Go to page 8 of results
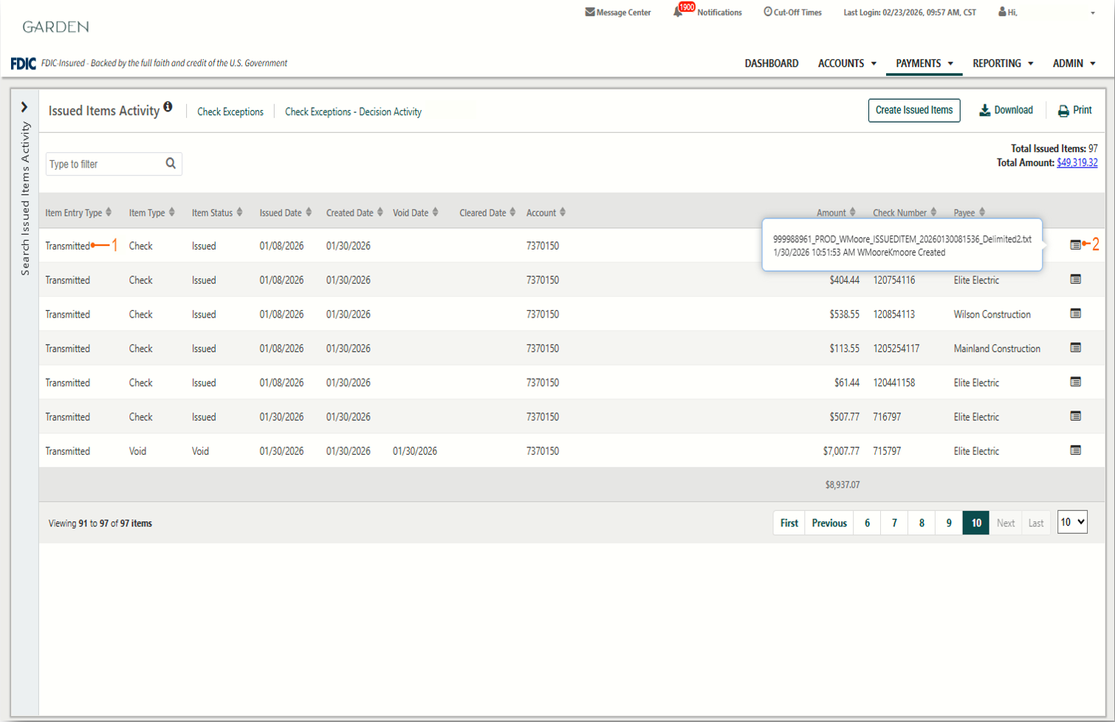Viewport: 1115px width, 722px height. tap(922, 523)
